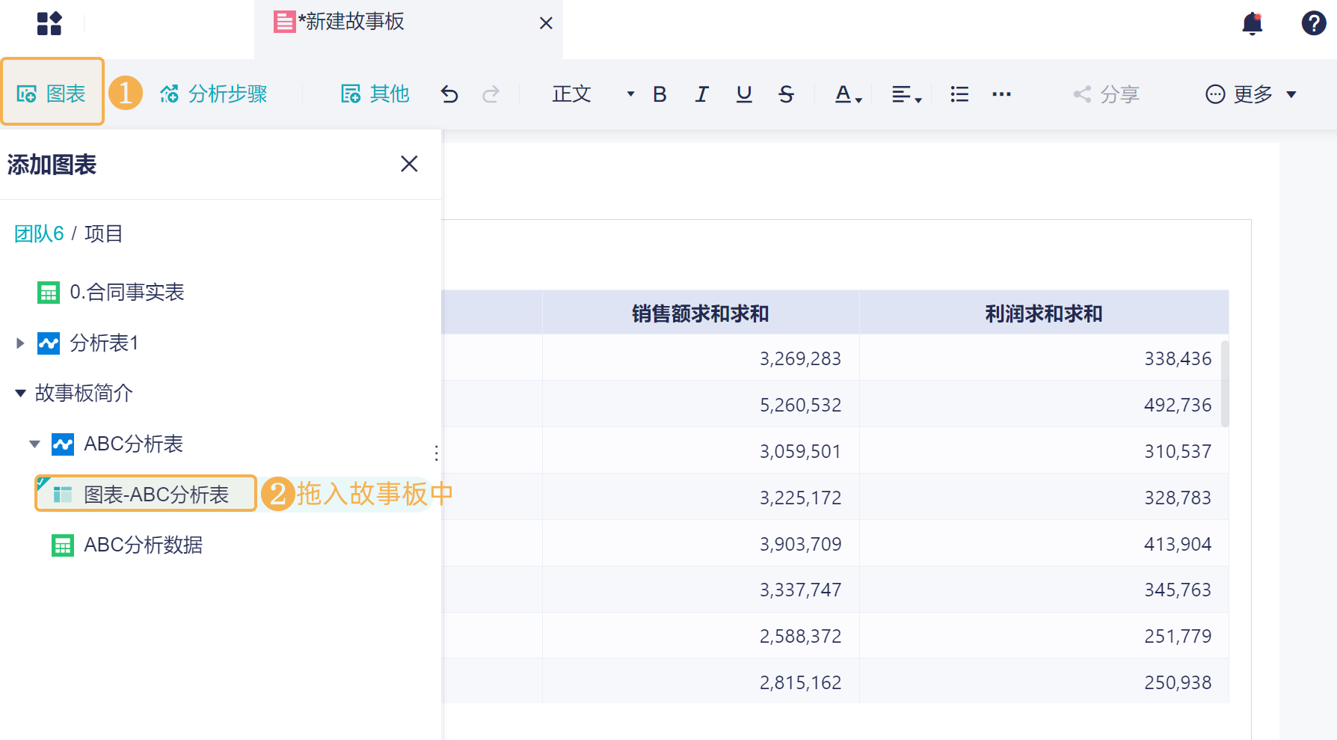
Task: Open the 更多 dropdown menu
Action: pos(1250,94)
